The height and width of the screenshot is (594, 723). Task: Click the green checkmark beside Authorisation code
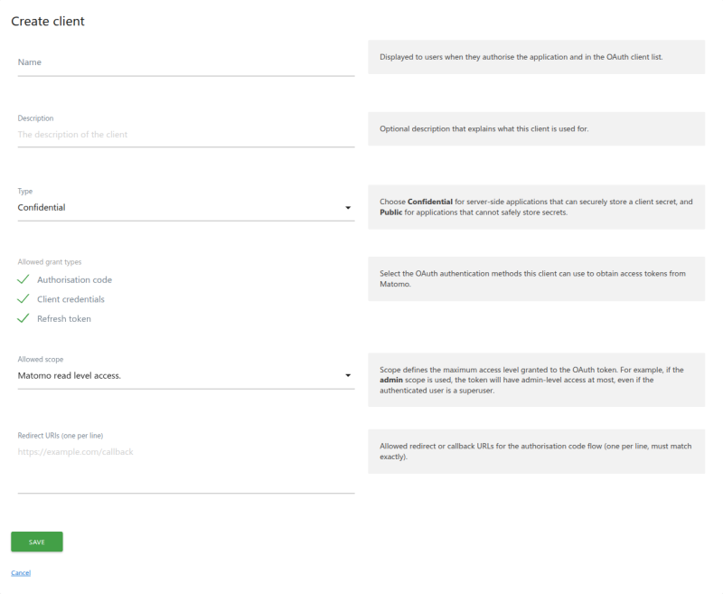pos(22,279)
